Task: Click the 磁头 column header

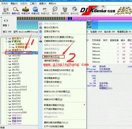Action: pyautogui.click(x=123, y=40)
